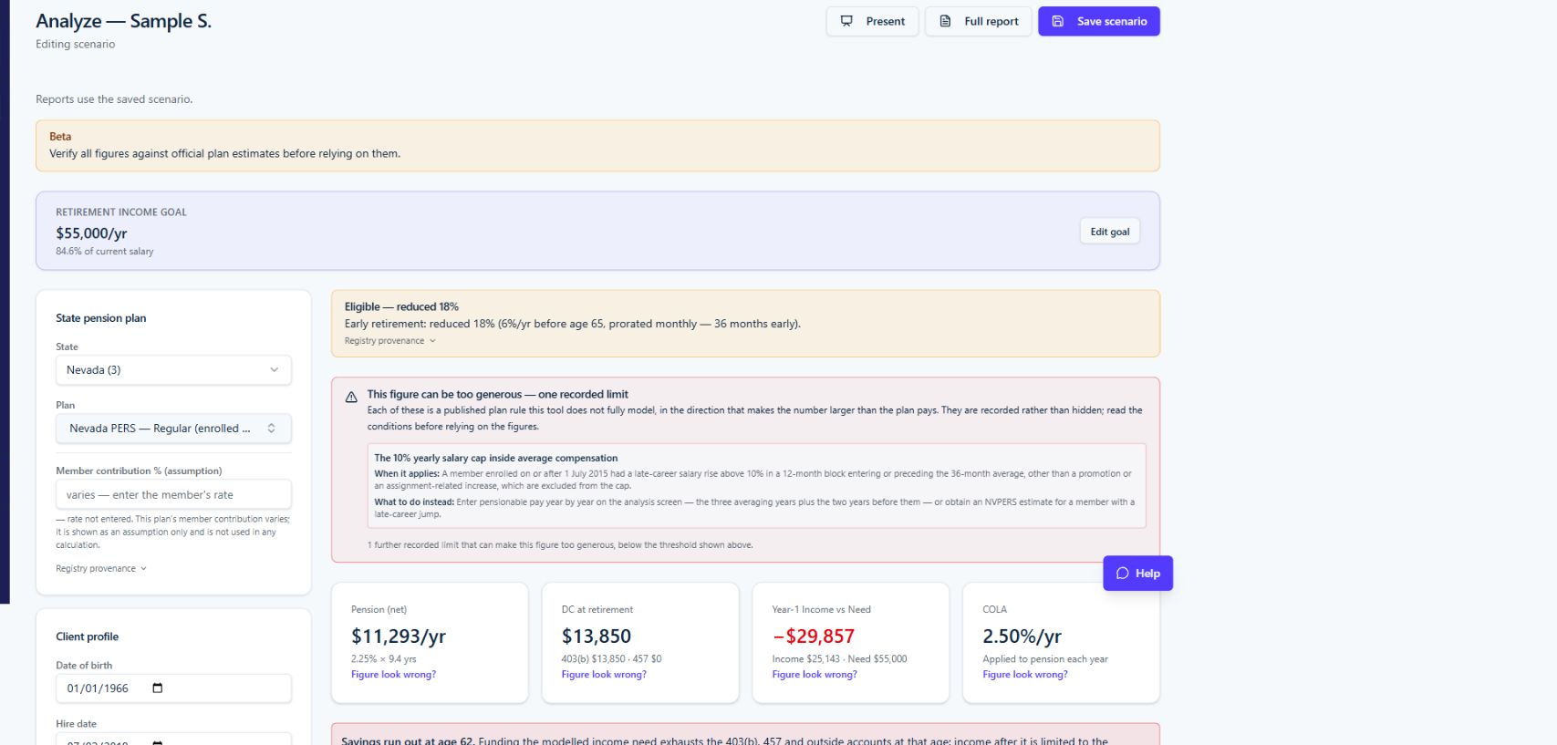Screen dimensions: 1557x745
Task: Click 'Reports use the saved scenario.' text
Action: [114, 99]
